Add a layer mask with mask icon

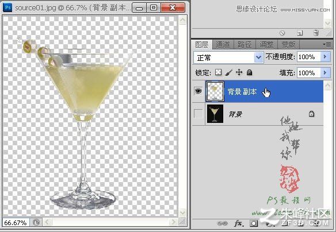254,223
